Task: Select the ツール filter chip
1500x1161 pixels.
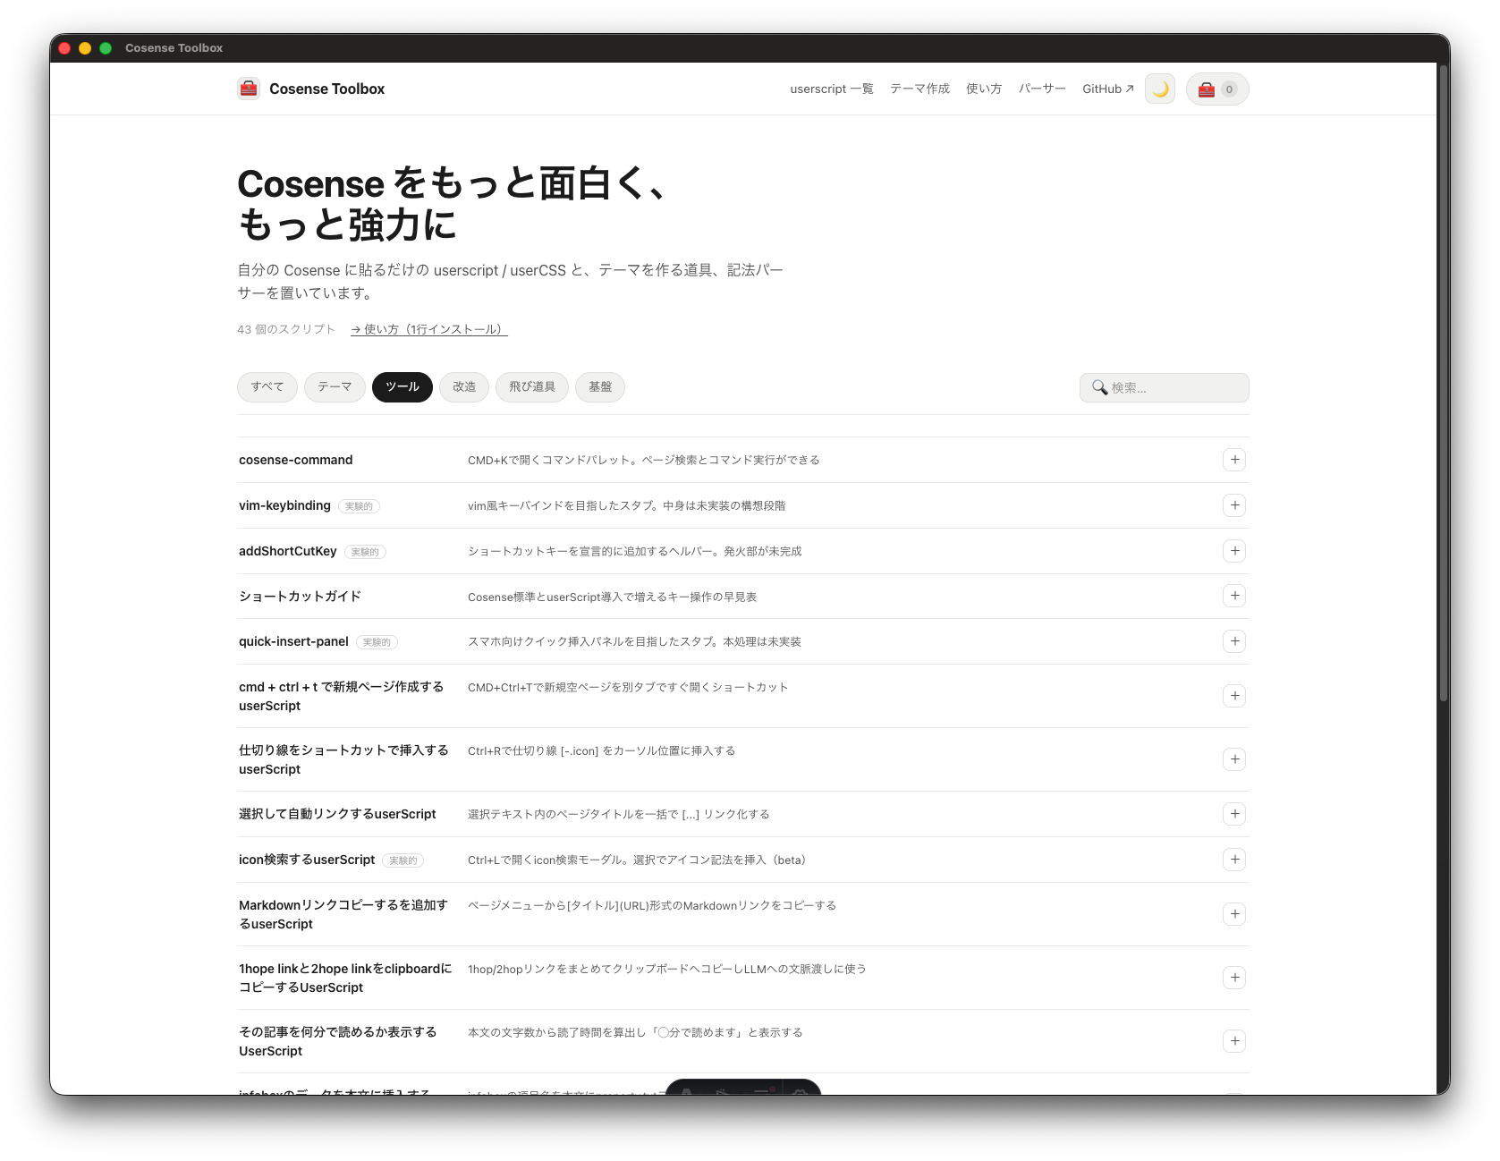Action: pyautogui.click(x=403, y=387)
